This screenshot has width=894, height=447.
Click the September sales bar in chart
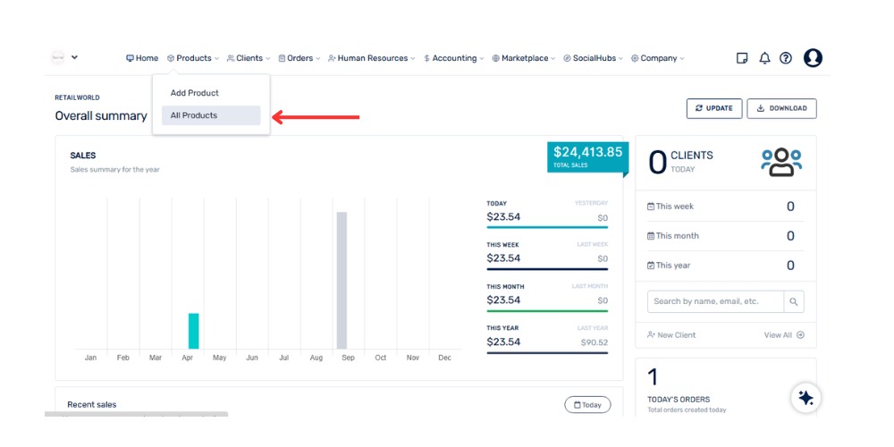tap(342, 280)
